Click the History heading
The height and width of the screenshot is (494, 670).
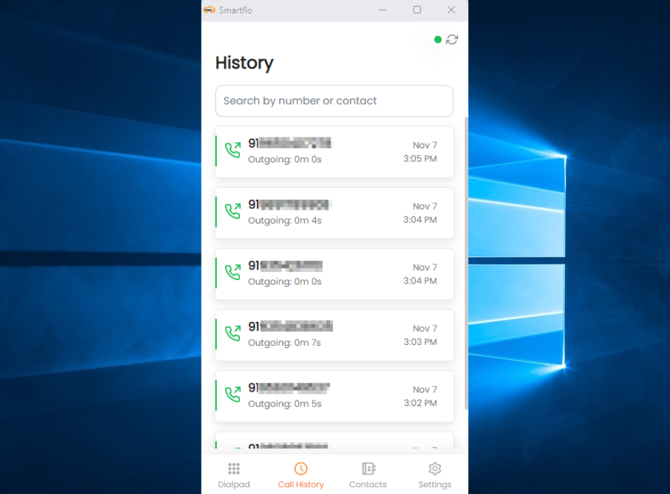tap(245, 63)
